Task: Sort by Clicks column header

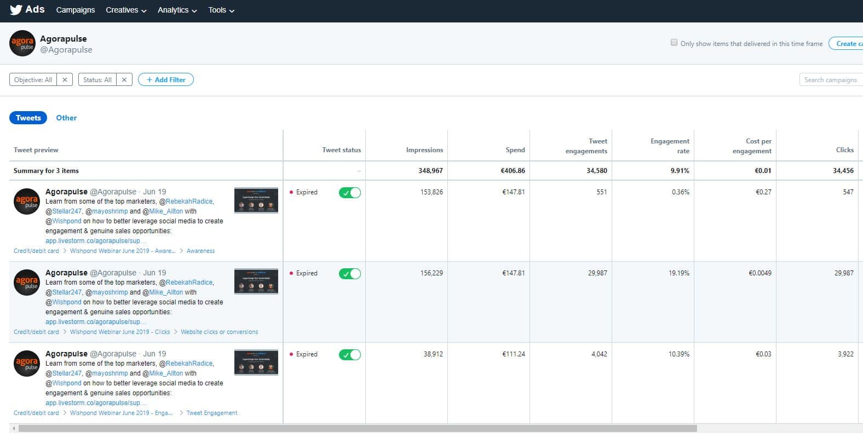Action: (x=844, y=149)
